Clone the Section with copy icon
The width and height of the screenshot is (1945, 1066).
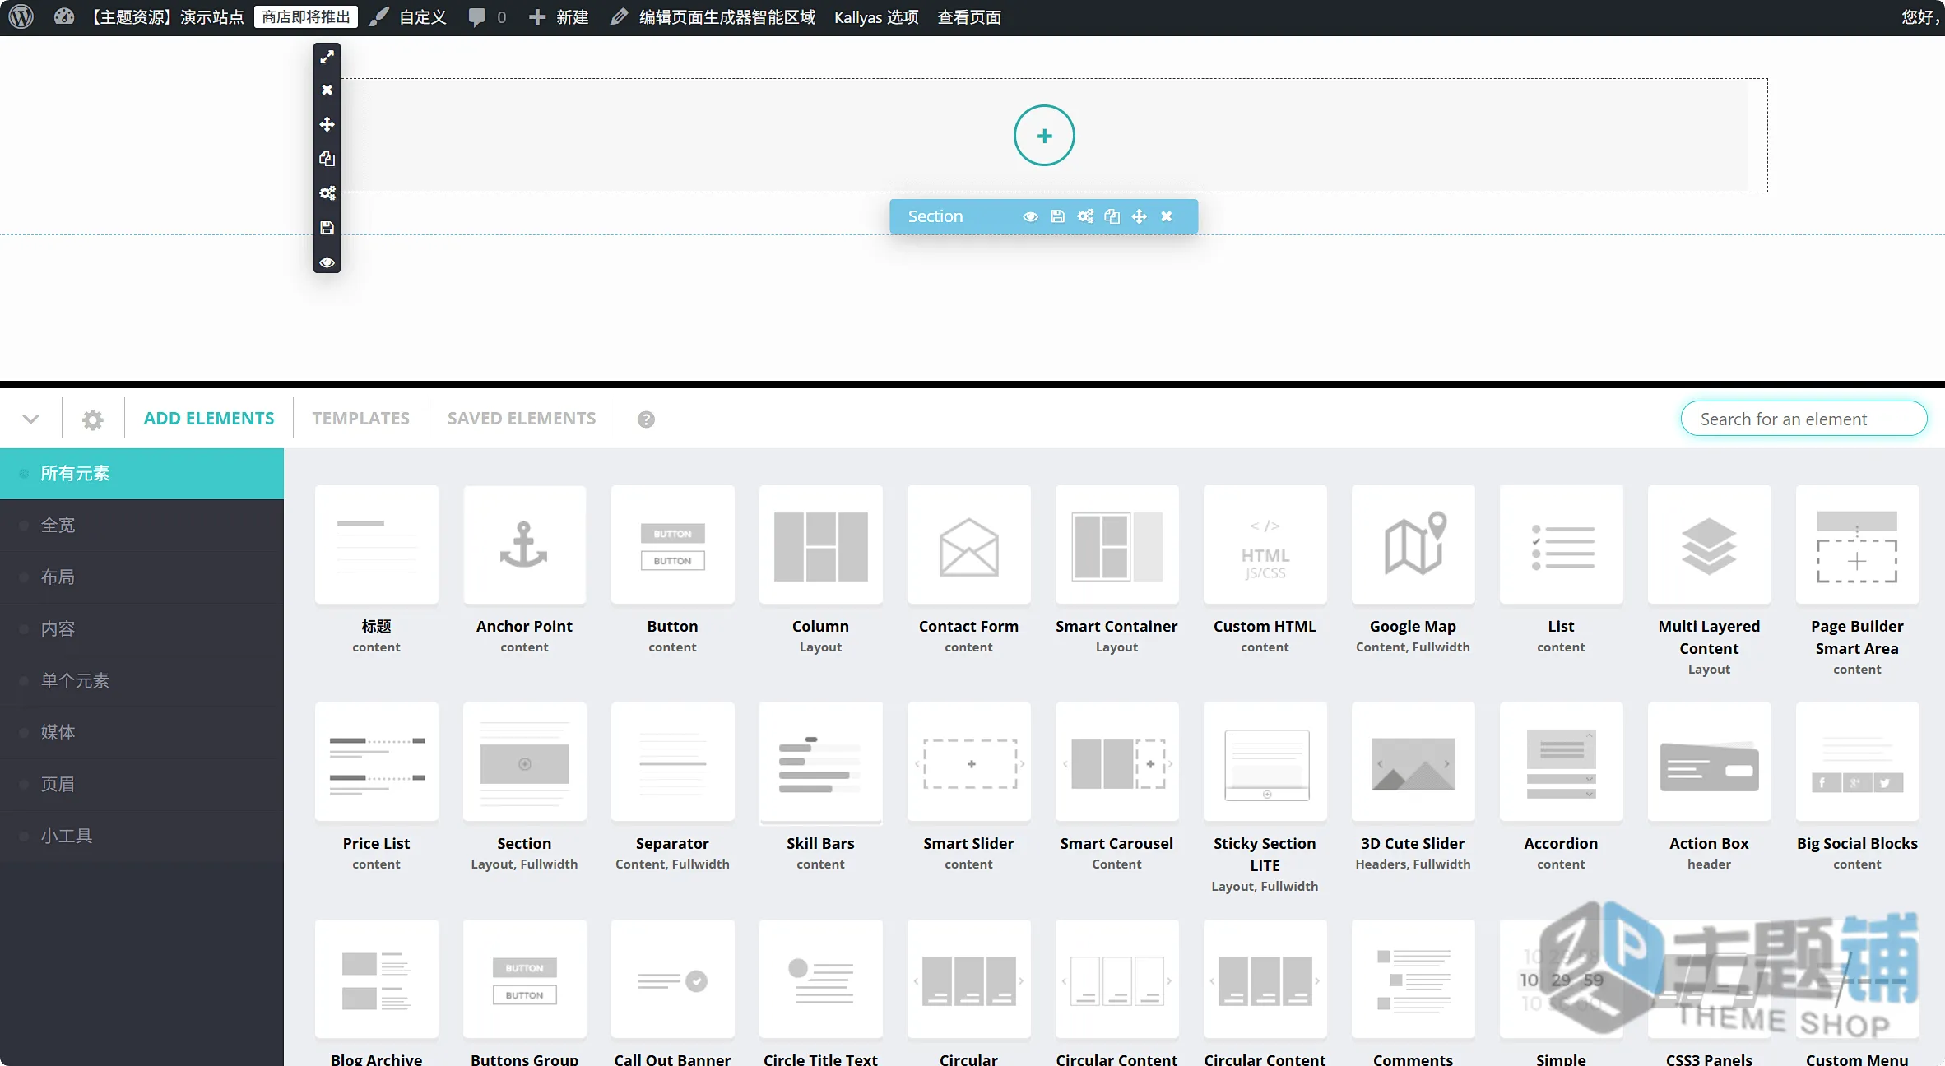tap(1112, 216)
